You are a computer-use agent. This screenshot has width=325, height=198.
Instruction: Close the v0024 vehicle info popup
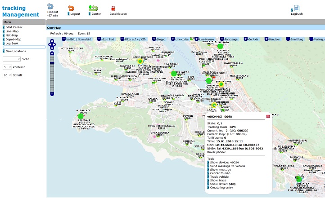(268, 116)
